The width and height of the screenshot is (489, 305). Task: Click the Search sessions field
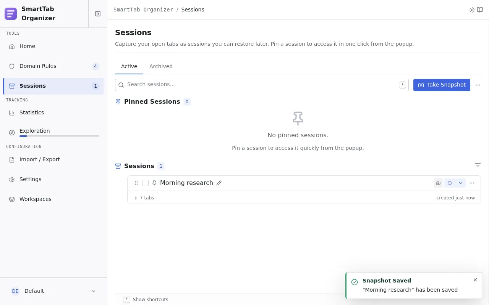click(262, 85)
